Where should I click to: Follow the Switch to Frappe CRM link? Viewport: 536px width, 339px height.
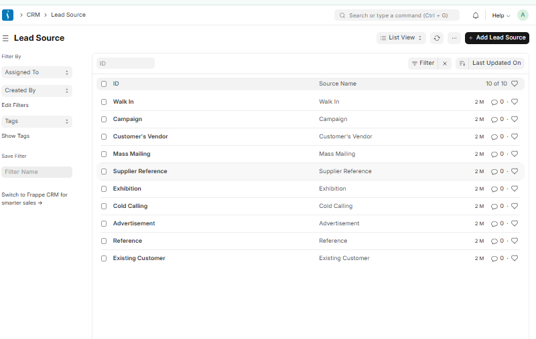(x=34, y=199)
